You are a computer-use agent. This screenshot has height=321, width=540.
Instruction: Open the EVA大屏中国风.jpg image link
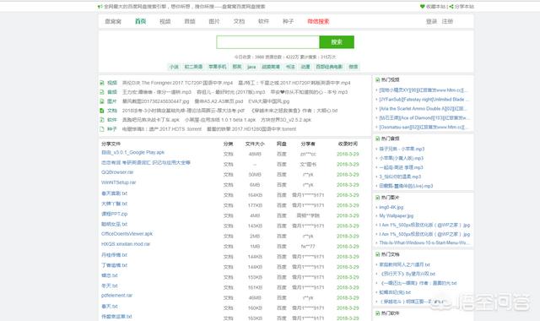click(269, 101)
